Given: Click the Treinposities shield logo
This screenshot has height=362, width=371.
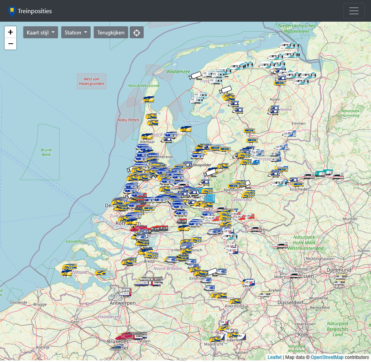Looking at the screenshot, I should click(12, 11).
